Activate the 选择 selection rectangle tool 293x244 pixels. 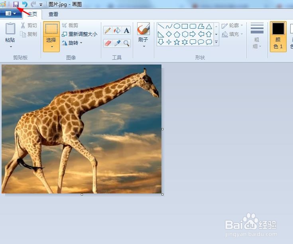pos(51,29)
